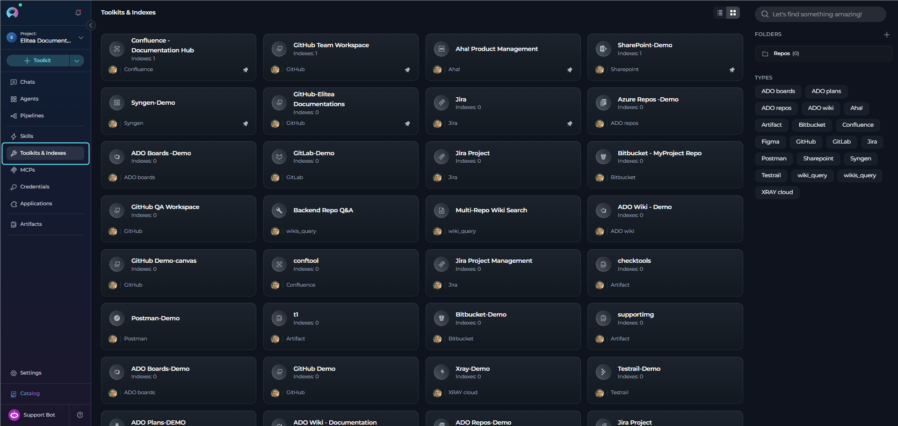
Task: Filter by the ADO boards type tag
Action: (x=778, y=91)
